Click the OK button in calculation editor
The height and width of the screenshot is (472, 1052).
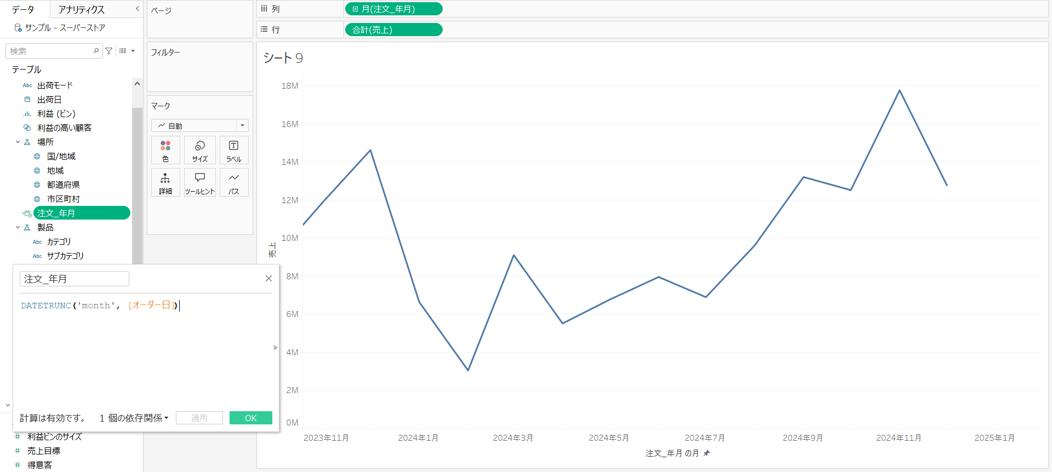(x=251, y=418)
